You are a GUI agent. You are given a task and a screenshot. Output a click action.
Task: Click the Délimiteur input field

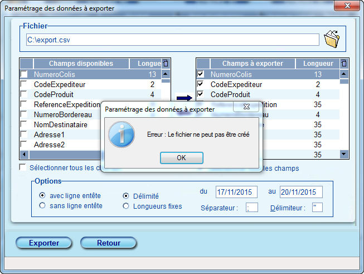pos(317,207)
